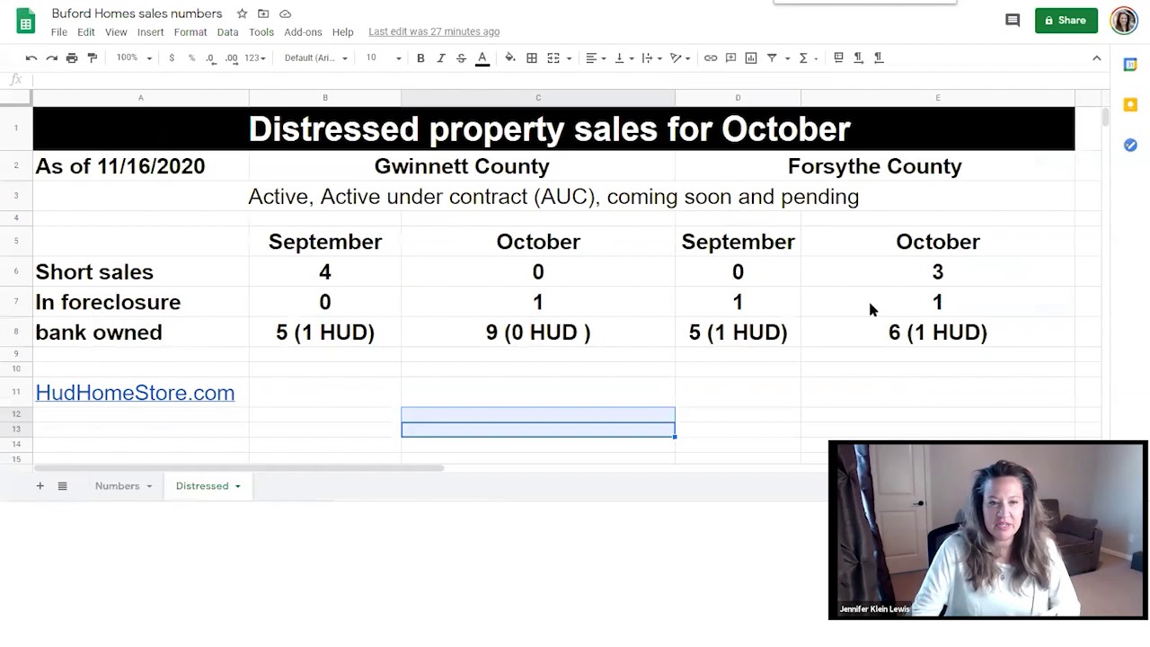Open the Data menu
The image size is (1150, 647).
(227, 31)
